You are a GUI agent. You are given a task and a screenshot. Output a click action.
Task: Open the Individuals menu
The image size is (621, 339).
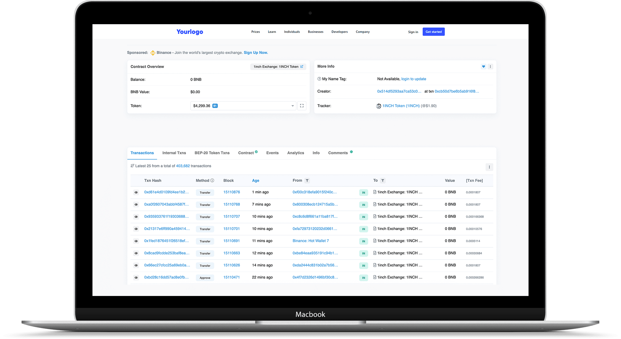[x=292, y=32]
